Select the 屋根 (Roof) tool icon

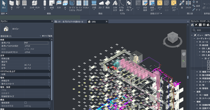(x=52, y=3)
